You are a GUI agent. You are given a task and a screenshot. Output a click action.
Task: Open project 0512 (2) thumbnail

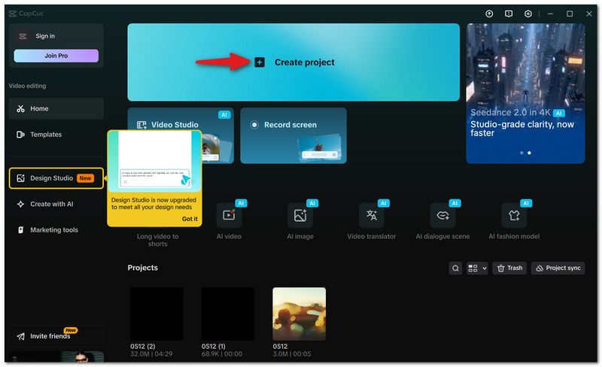157,314
